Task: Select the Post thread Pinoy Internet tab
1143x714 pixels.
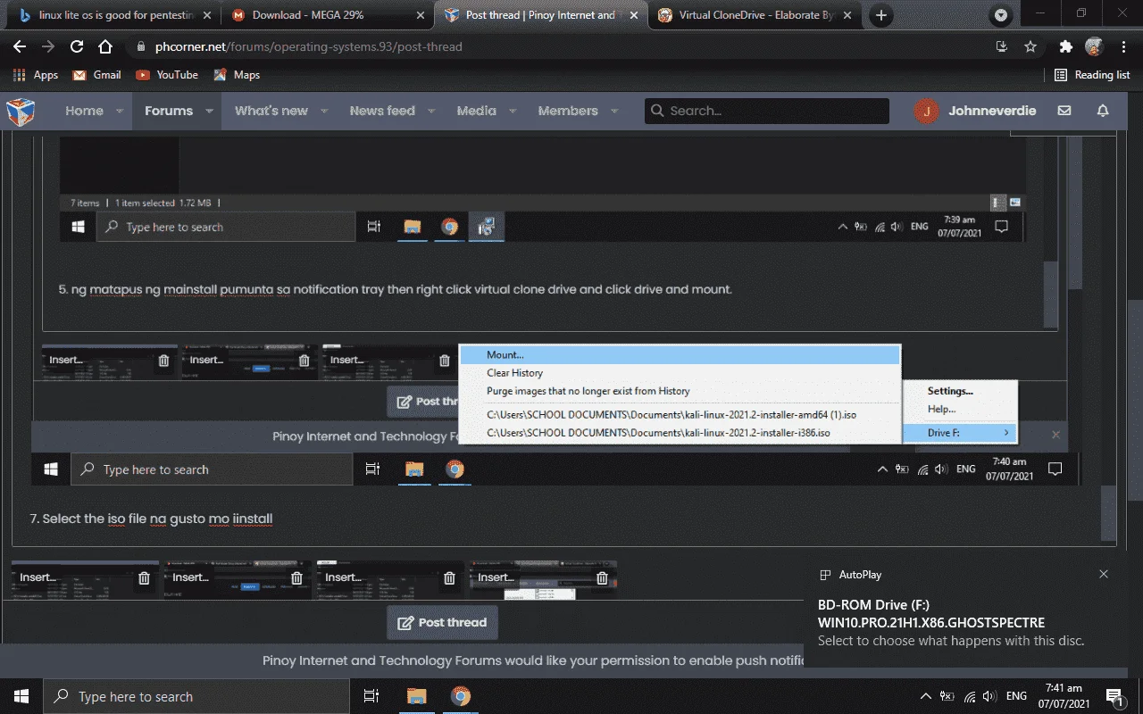Action: 539,15
